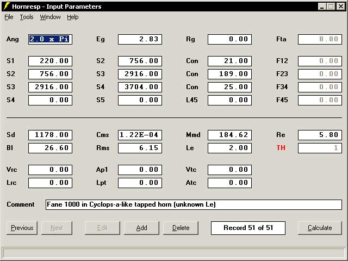This screenshot has width=348, height=261.
Task: Click the Cms compliance field
Action: pyautogui.click(x=140, y=135)
